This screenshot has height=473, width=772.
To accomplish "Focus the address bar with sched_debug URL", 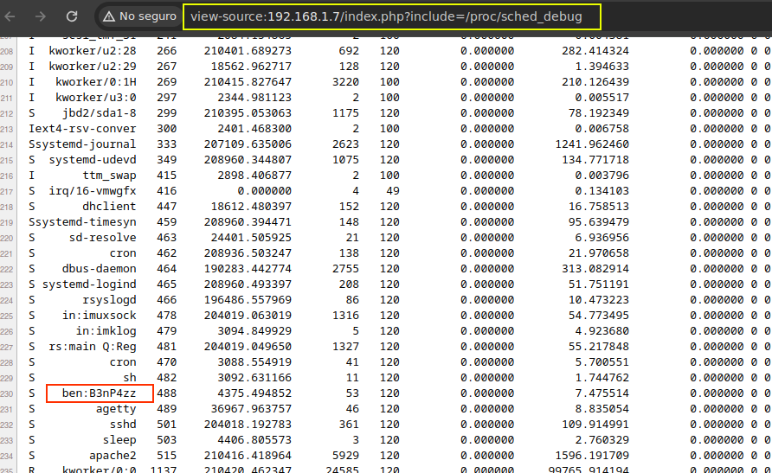I will 385,16.
